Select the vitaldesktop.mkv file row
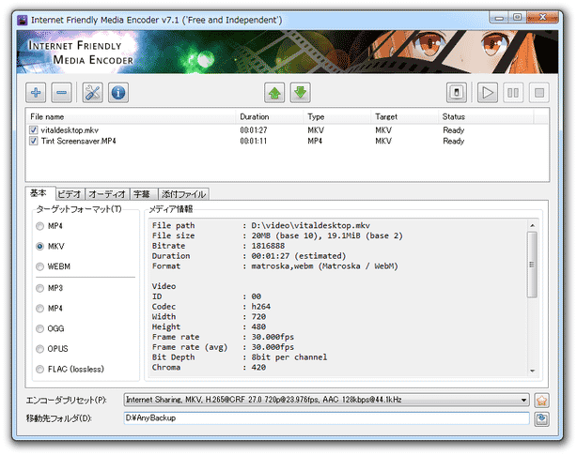This screenshot has width=577, height=455. [x=287, y=130]
